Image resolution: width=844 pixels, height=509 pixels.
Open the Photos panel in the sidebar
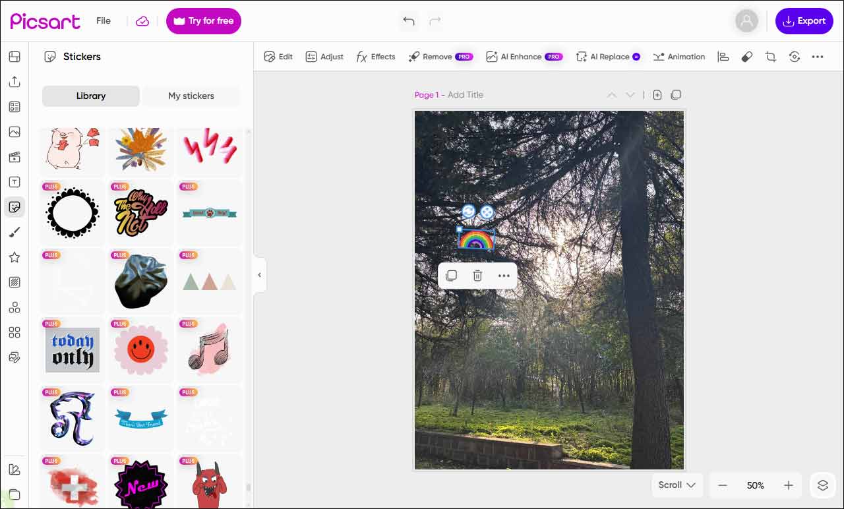[15, 131]
